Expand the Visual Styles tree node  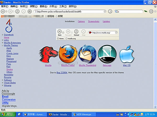pos(3,83)
